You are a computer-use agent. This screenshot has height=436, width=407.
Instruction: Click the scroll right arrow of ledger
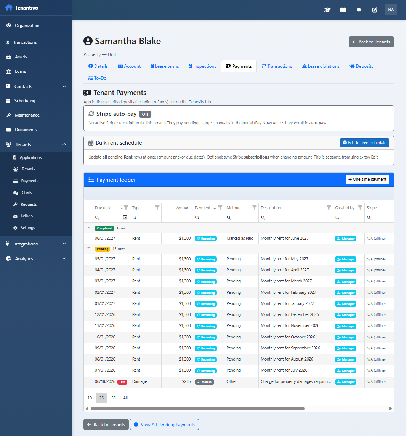(390, 409)
